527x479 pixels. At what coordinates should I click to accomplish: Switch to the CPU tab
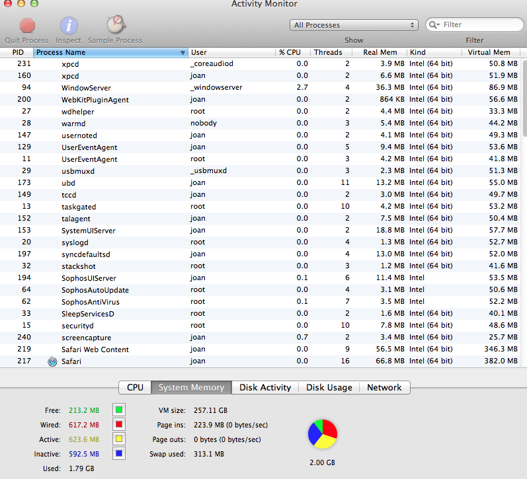[135, 387]
